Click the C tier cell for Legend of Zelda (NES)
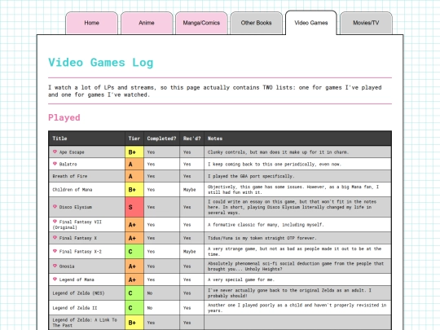Image resolution: width=440 pixels, height=330 pixels. click(134, 293)
